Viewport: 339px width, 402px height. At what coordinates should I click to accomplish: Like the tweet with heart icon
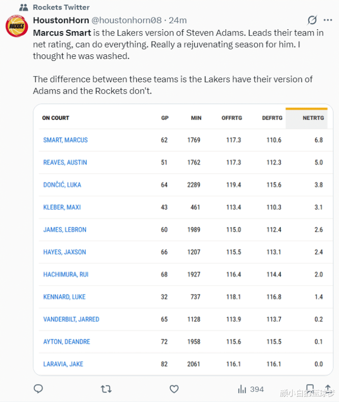(174, 389)
